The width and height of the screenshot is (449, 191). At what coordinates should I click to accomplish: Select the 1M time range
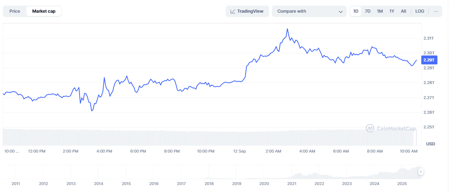[380, 11]
